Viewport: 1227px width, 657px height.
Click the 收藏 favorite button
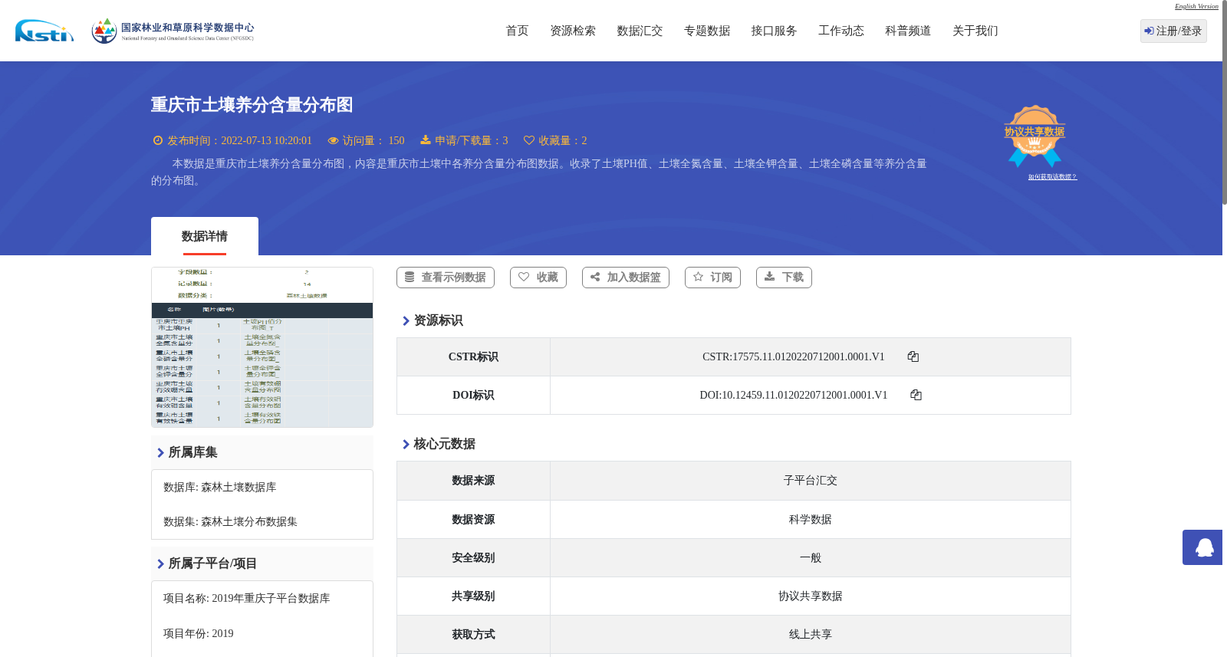tap(538, 278)
